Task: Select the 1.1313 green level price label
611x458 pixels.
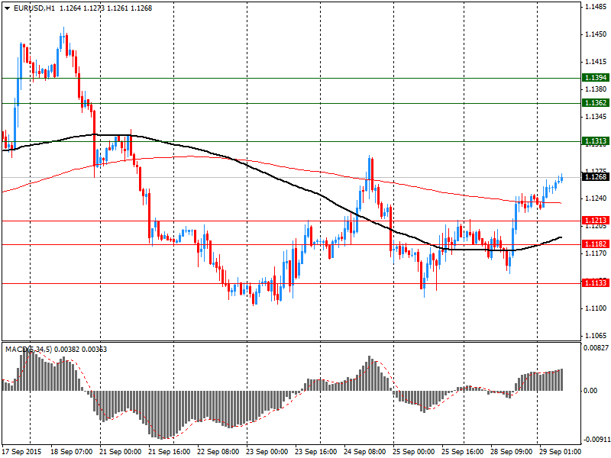Action: 596,141
